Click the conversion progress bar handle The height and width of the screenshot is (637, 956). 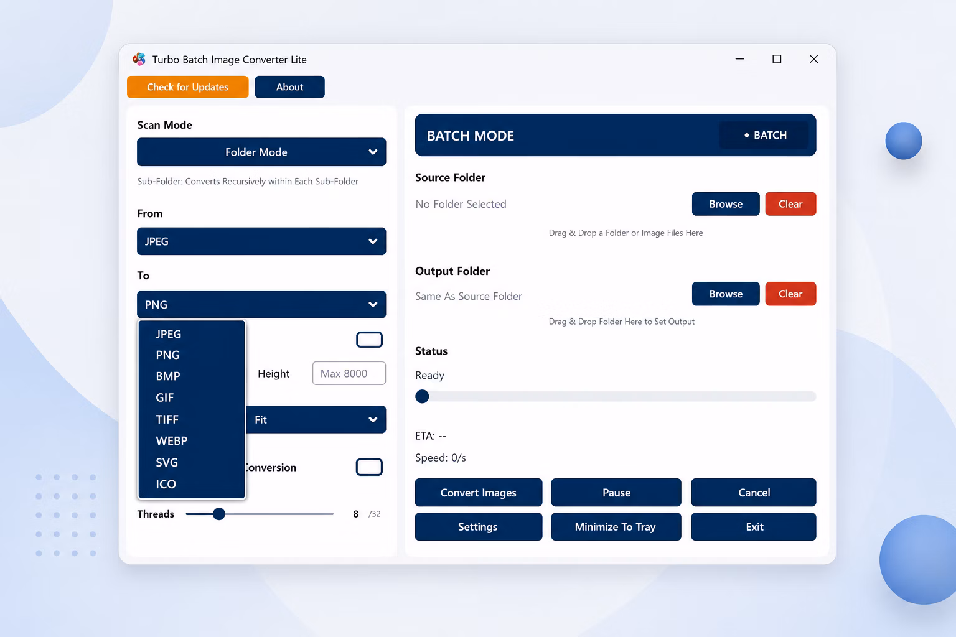tap(422, 396)
